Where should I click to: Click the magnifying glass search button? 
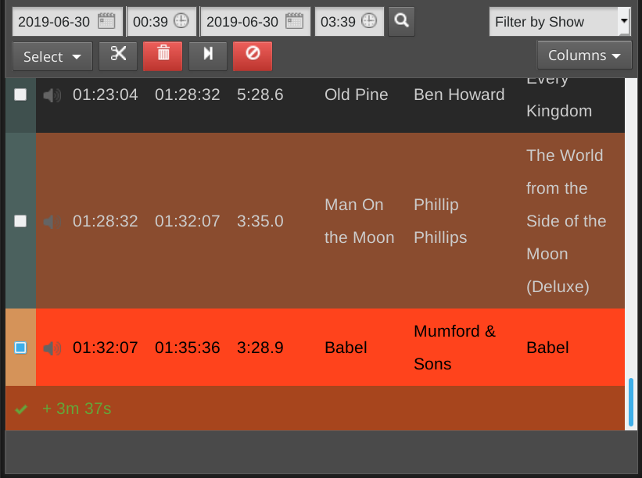(x=401, y=21)
